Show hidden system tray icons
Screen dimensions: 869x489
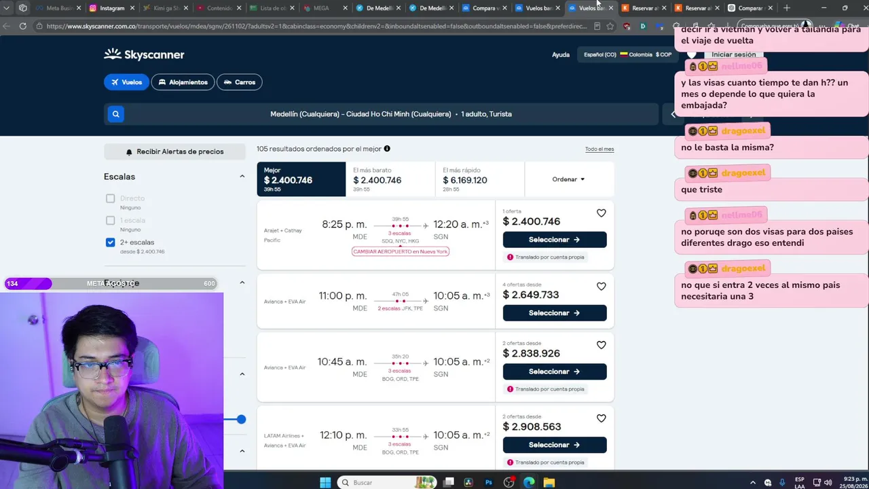tap(753, 482)
